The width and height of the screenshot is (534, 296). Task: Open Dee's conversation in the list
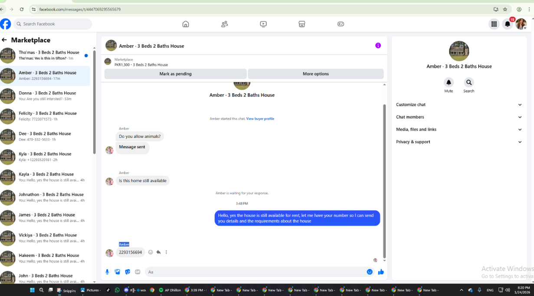point(45,137)
